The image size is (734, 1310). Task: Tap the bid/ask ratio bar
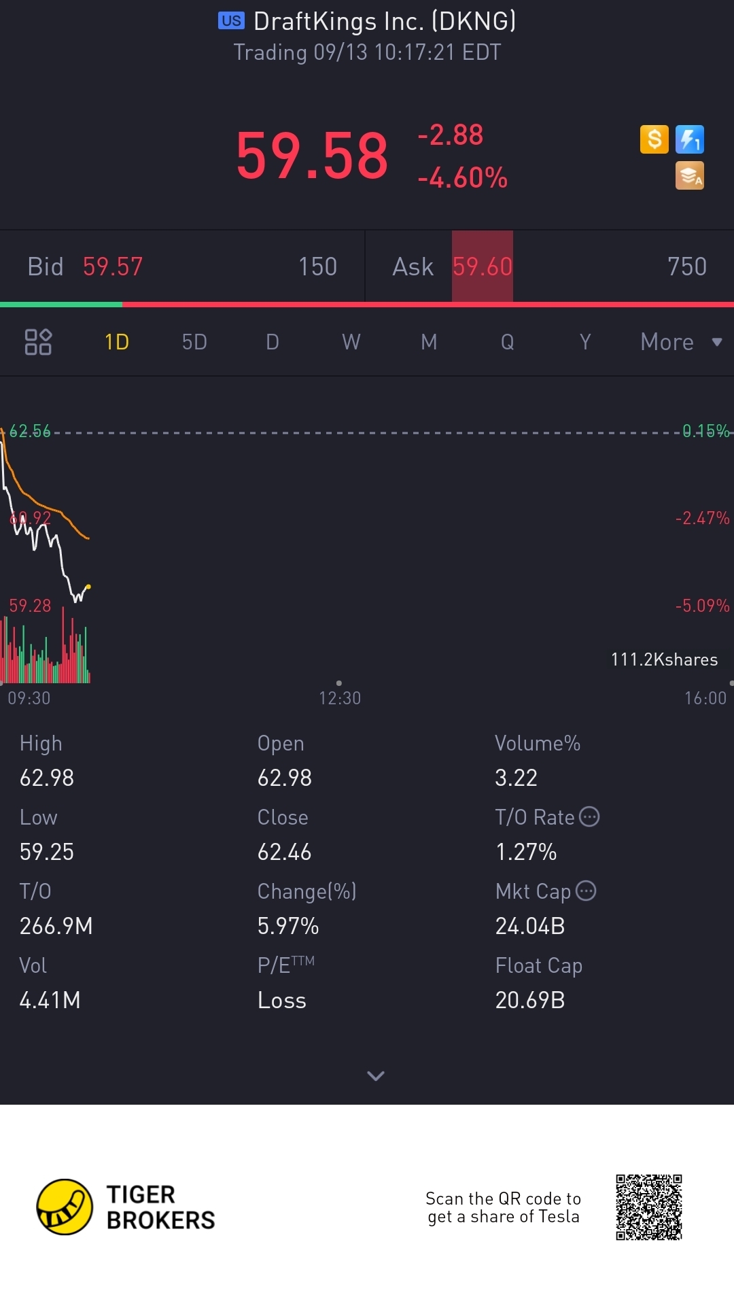[x=367, y=305]
